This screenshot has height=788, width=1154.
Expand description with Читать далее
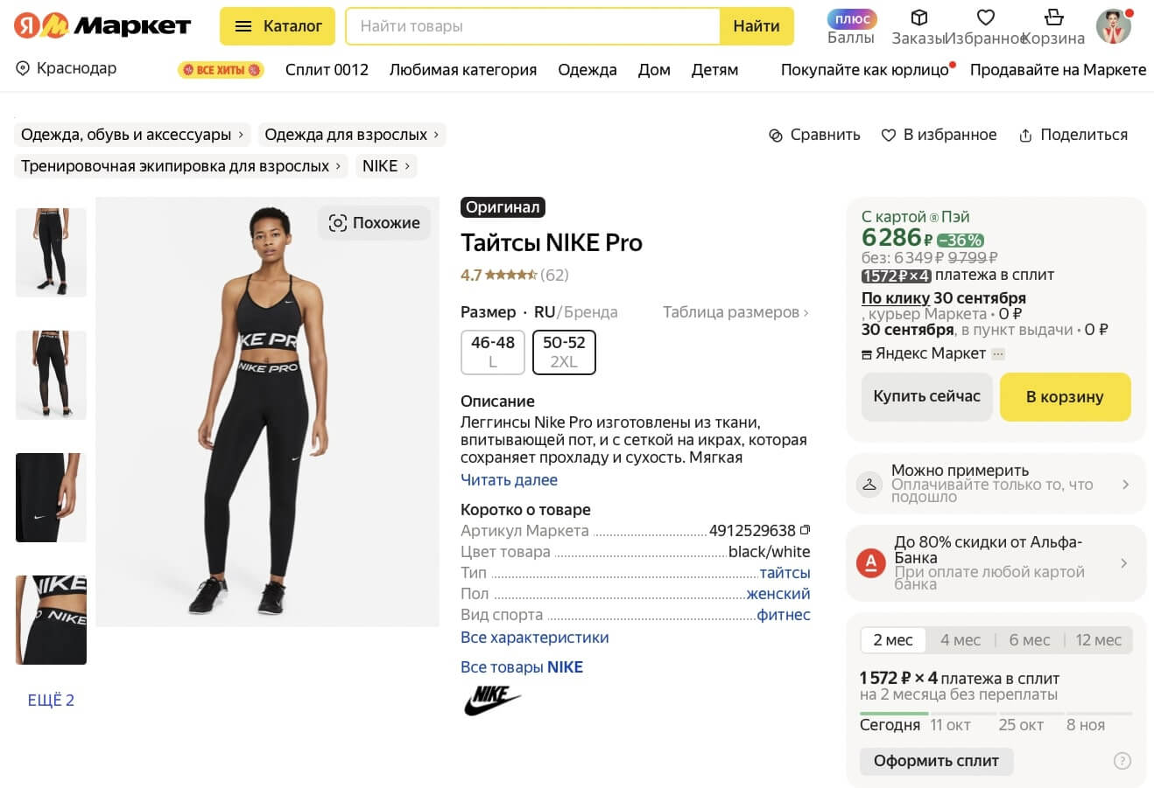(509, 480)
